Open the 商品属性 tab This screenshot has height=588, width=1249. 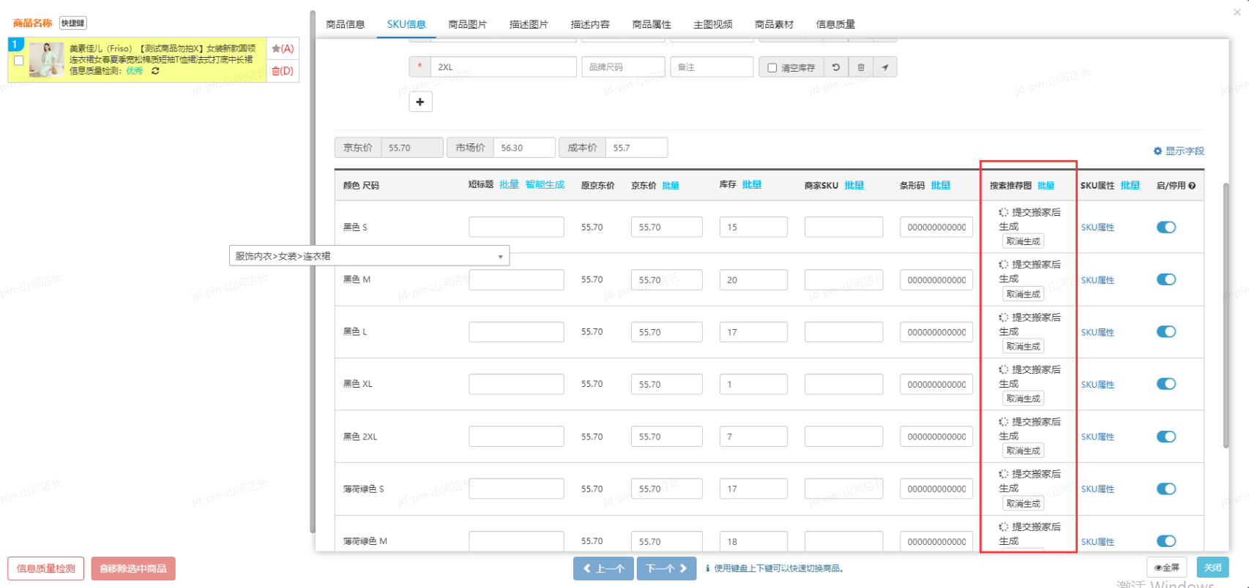651,24
